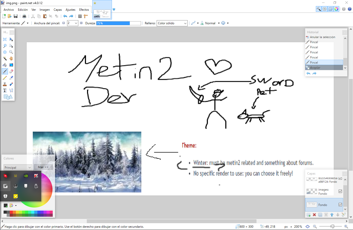Click the Dureza hardness slider bar
353x230 pixels.
coord(119,23)
